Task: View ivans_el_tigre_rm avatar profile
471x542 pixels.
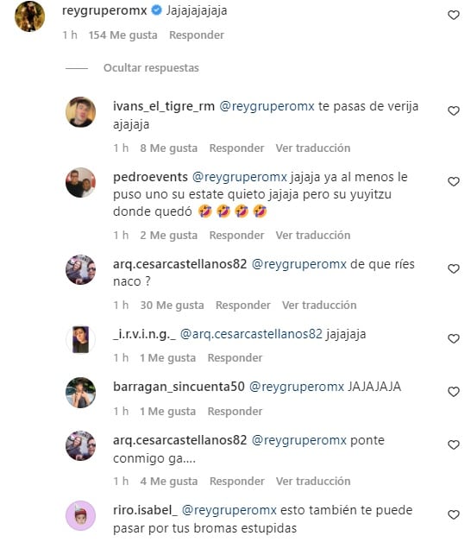Action: pos(80,112)
